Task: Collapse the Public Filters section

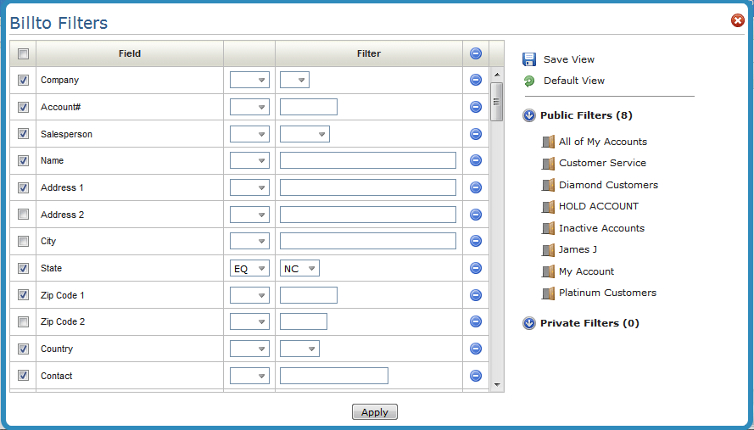Action: click(529, 116)
